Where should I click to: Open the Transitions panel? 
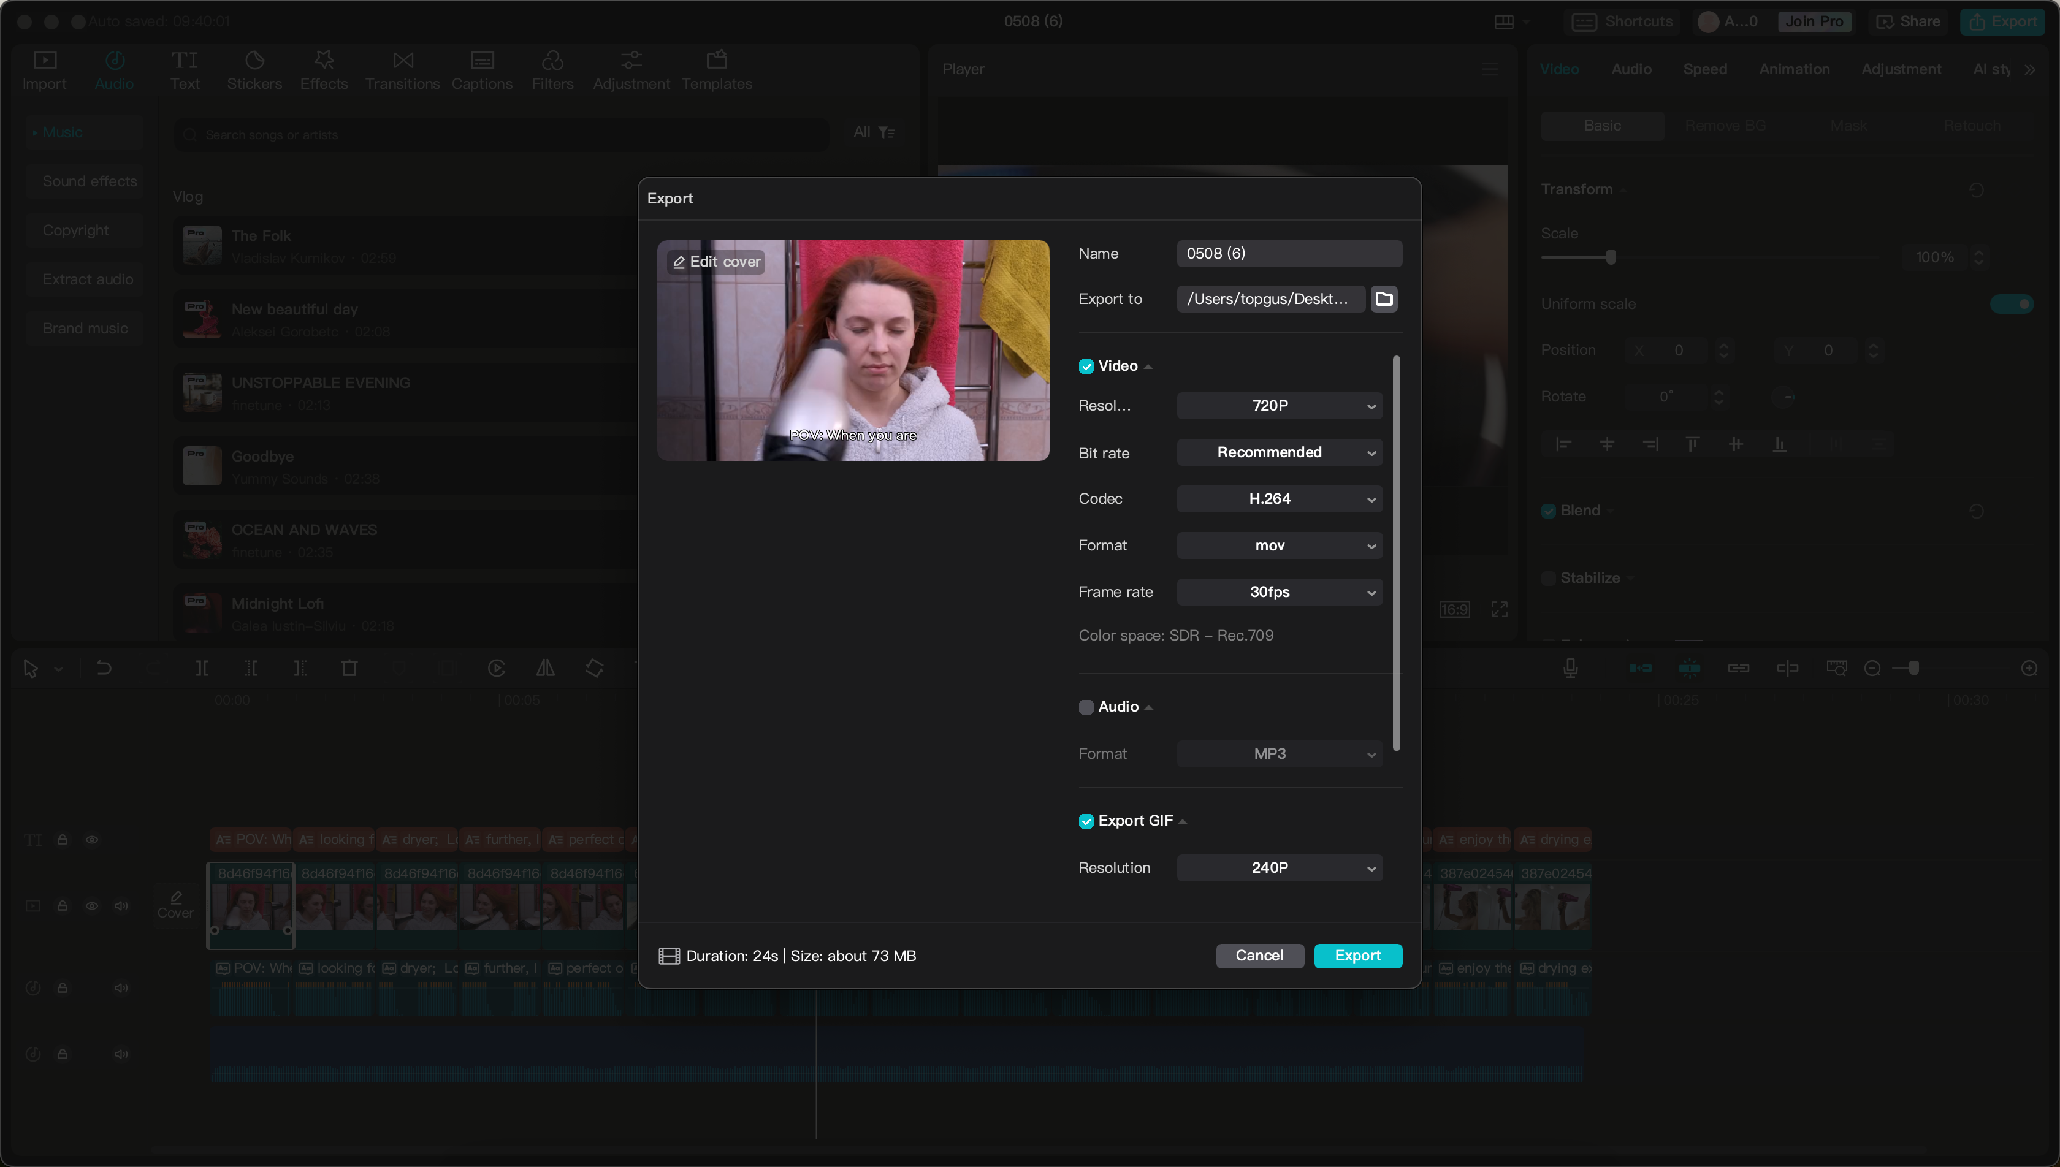point(400,68)
